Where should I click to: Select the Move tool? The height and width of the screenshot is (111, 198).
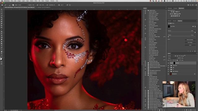click(x=2, y=10)
